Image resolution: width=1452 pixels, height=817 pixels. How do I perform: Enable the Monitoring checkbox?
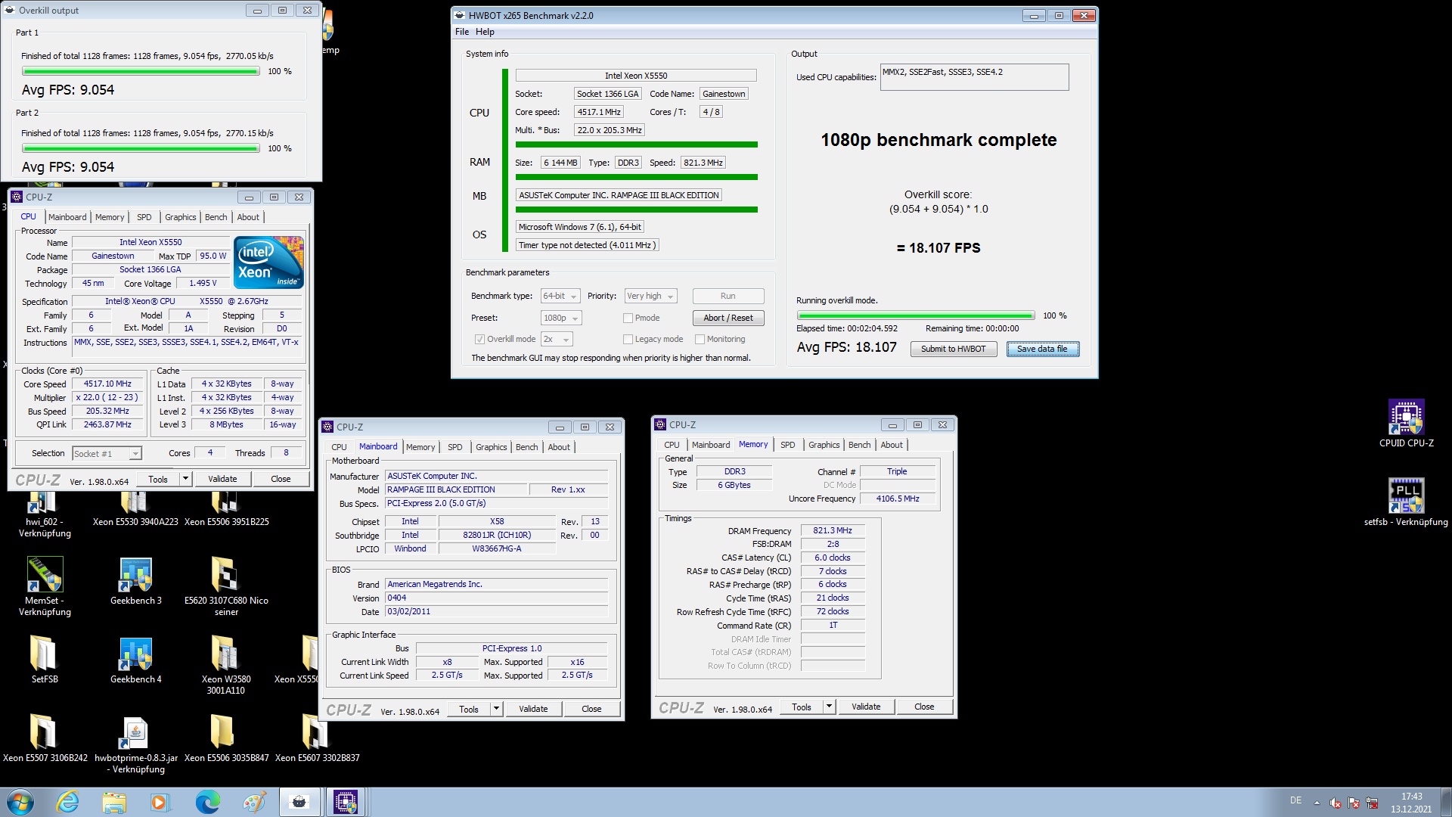(700, 339)
